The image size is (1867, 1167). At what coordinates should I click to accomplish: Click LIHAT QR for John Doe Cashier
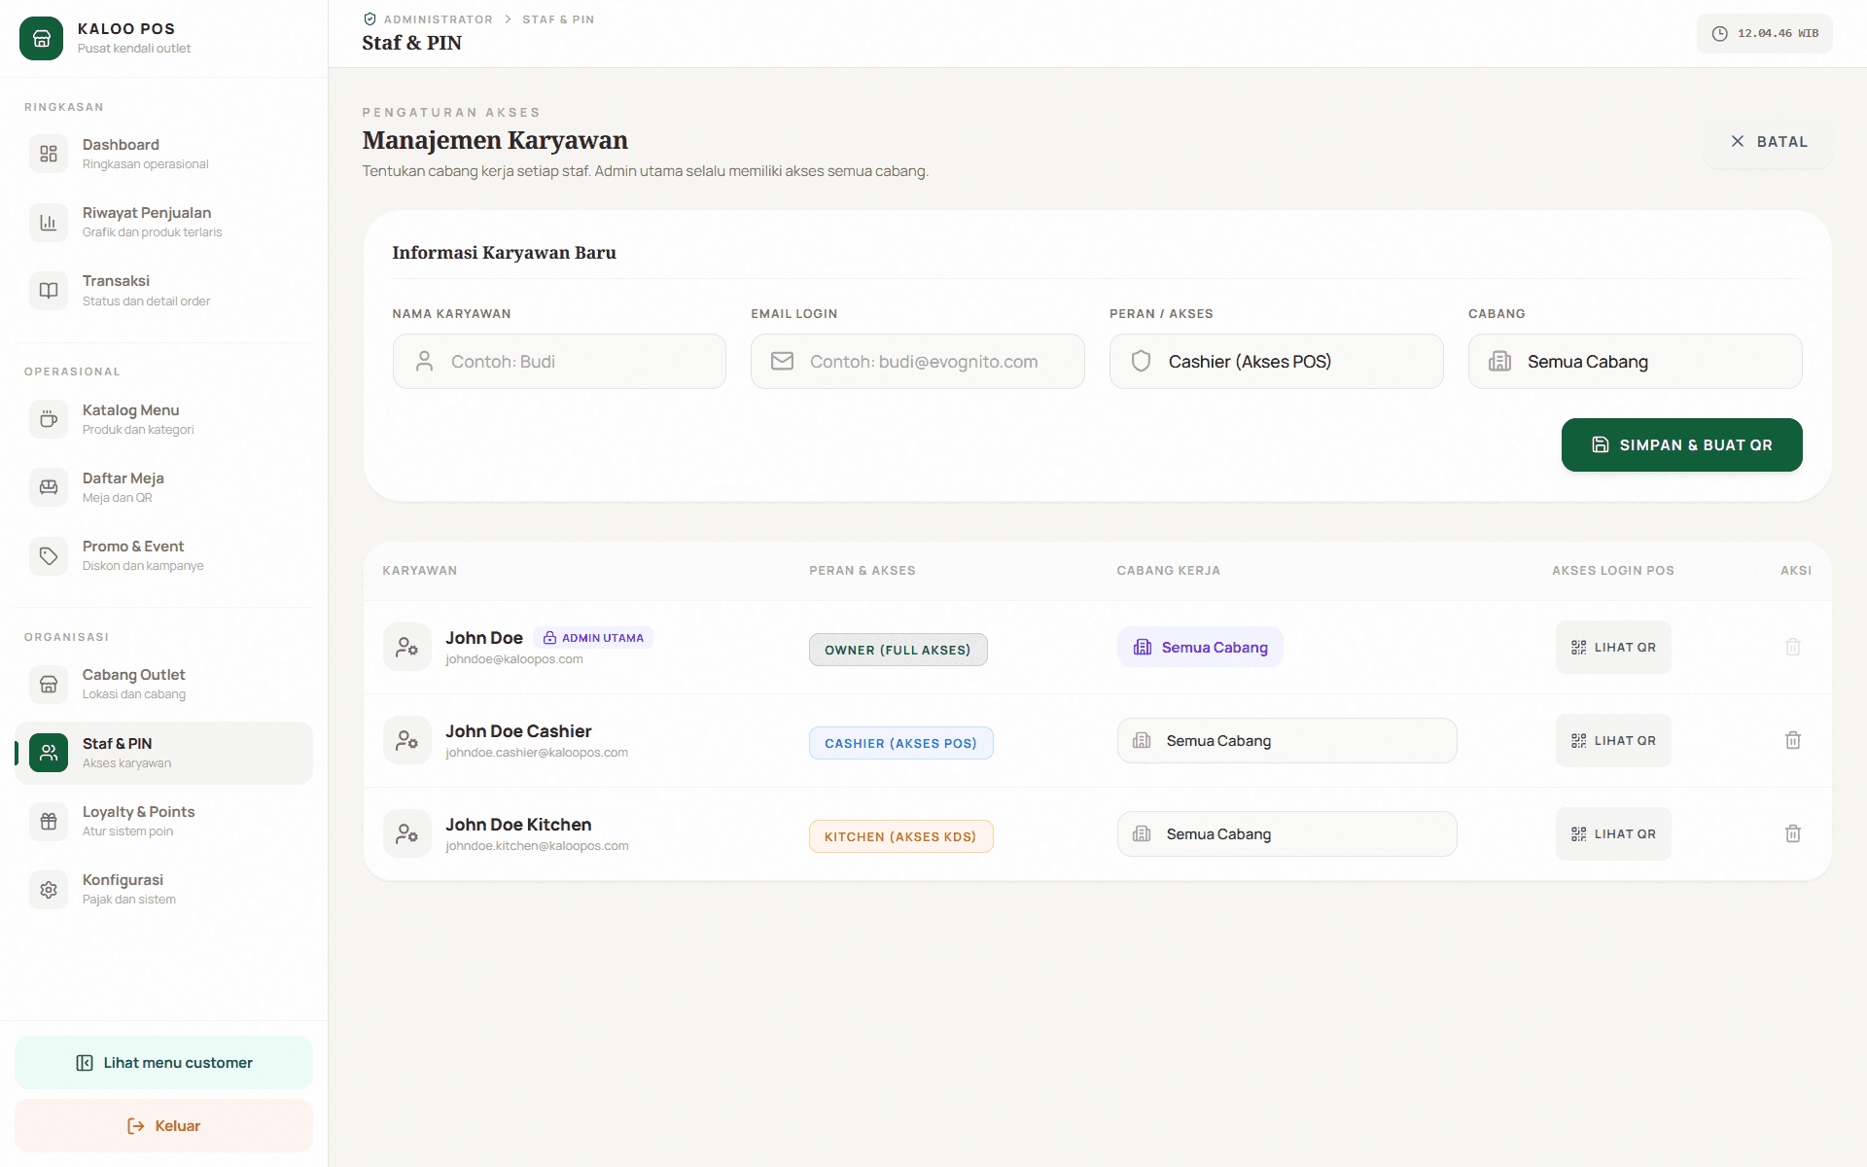pos(1613,741)
